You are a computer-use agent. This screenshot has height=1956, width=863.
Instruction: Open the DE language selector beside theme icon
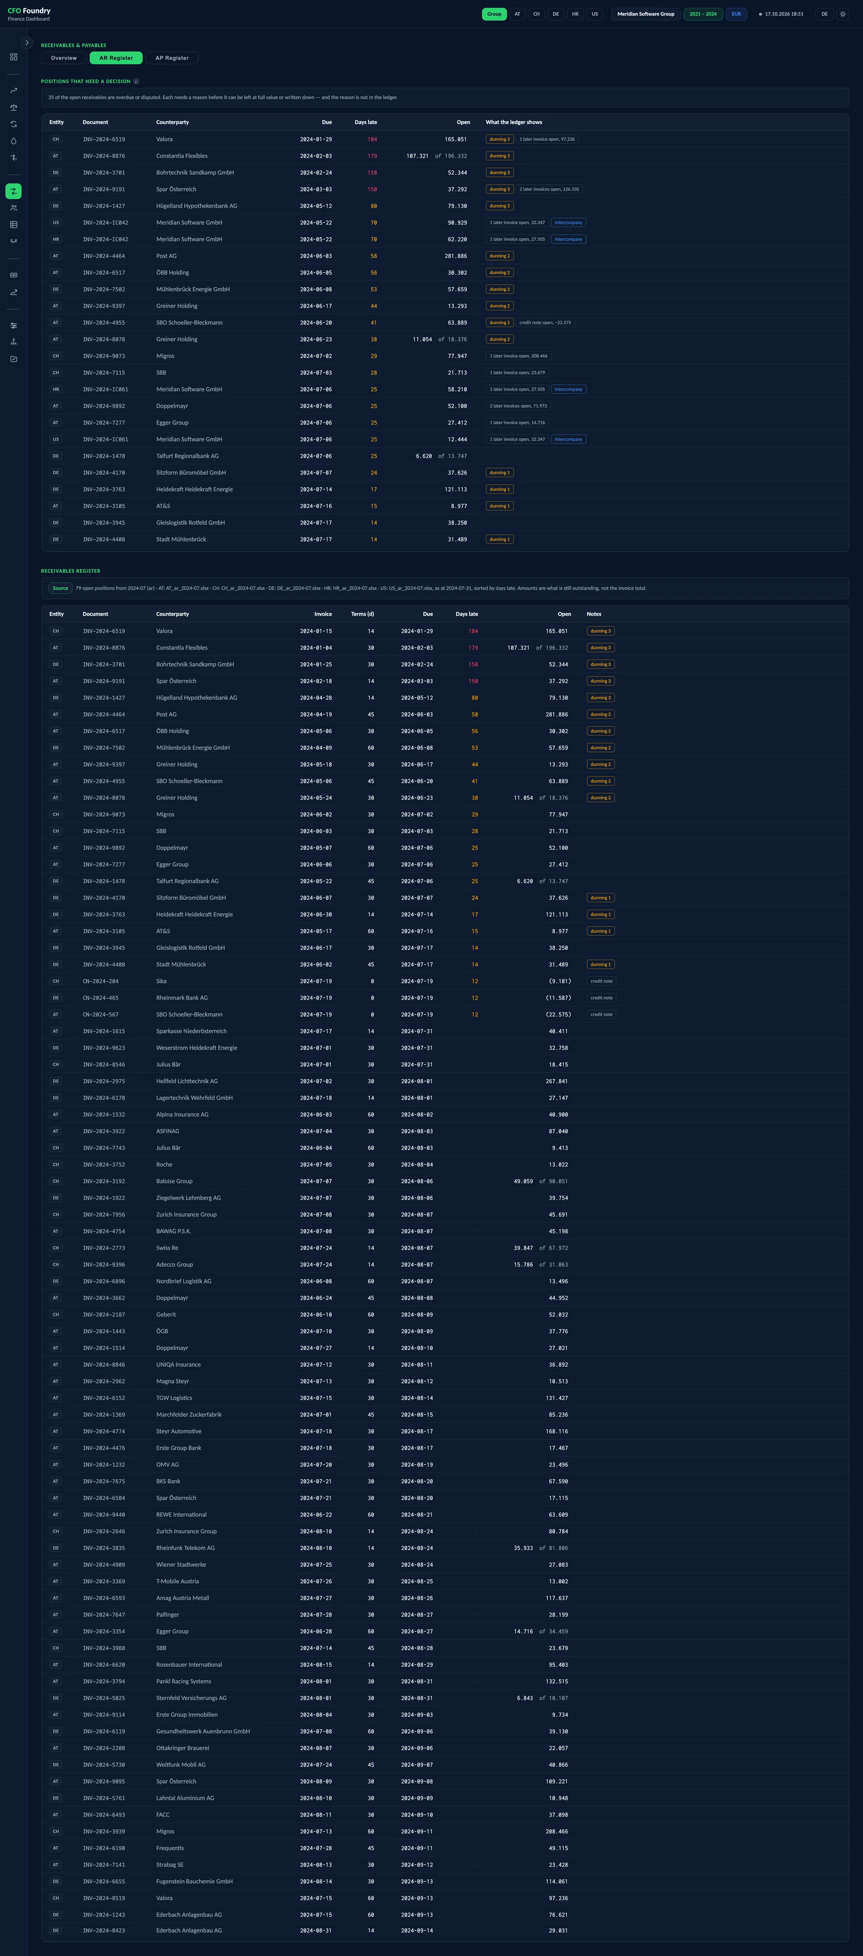coord(824,14)
